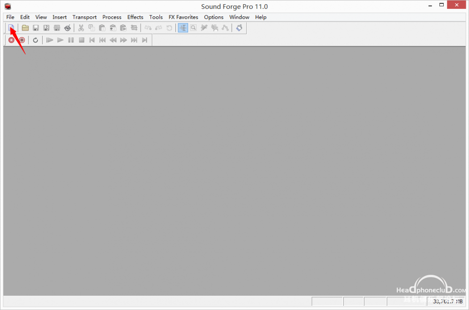Save the file with the floppy disk icon

pyautogui.click(x=36, y=28)
